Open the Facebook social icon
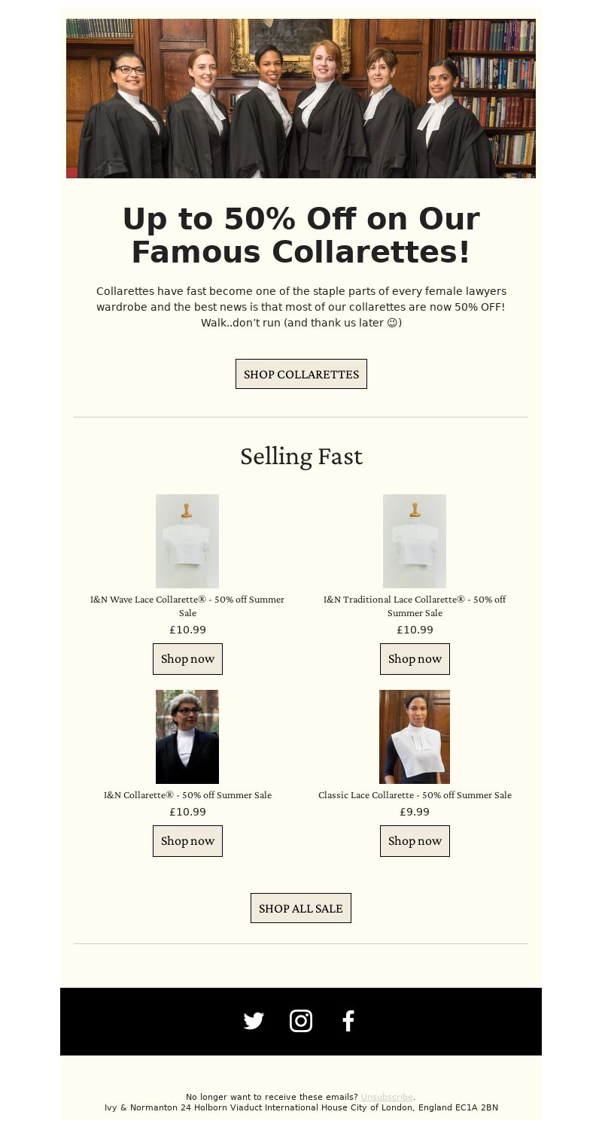This screenshot has height=1136, width=602. coord(348,1021)
